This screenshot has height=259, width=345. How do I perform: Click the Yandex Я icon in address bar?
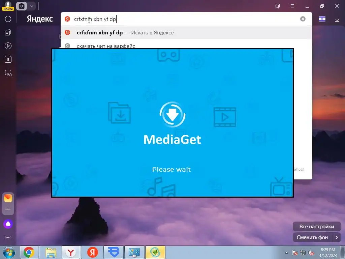tap(67, 19)
